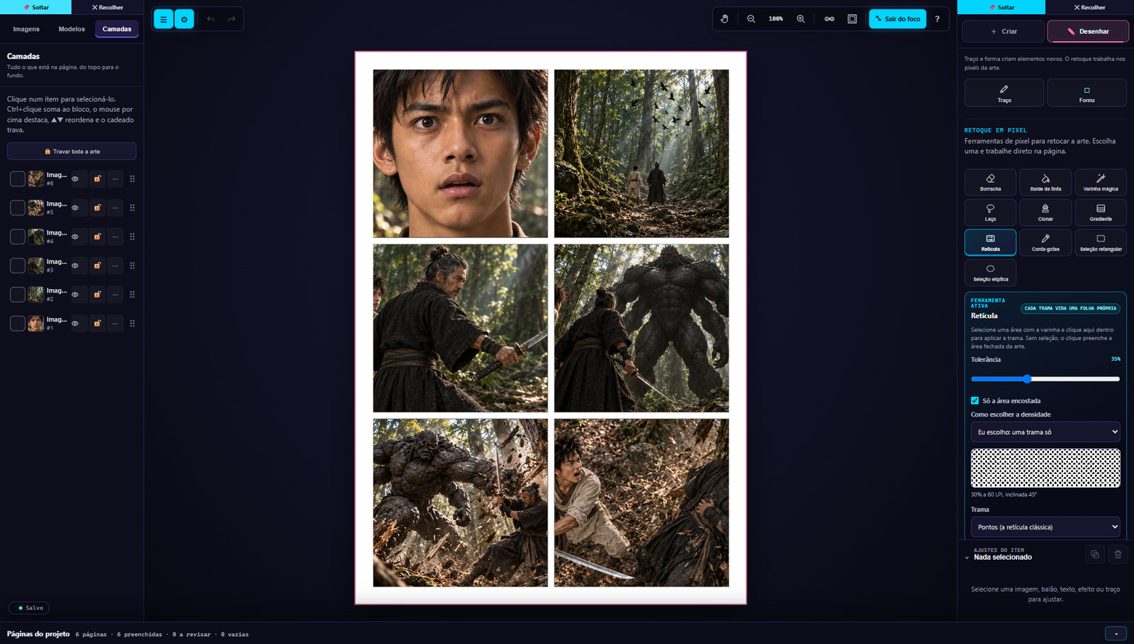The width and height of the screenshot is (1134, 644).
Task: Select the Forma shape tool
Action: click(1087, 93)
